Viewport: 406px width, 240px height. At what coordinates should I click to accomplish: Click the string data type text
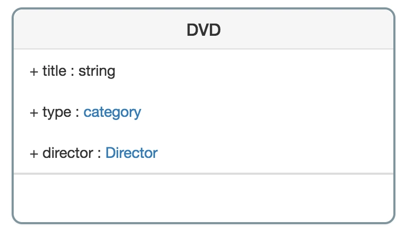tap(97, 72)
